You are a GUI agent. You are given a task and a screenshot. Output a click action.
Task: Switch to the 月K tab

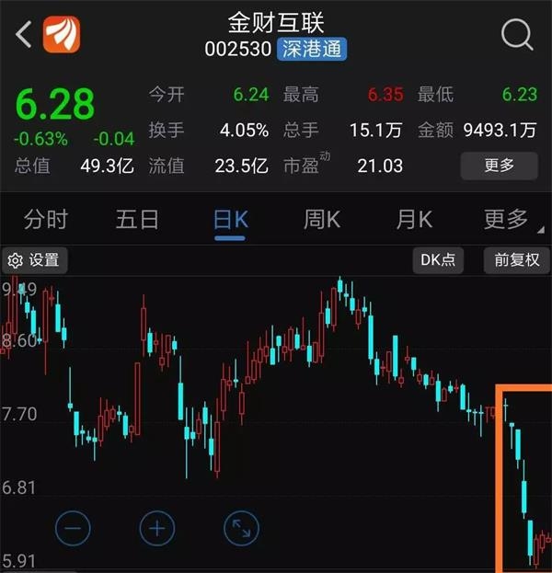tap(414, 220)
